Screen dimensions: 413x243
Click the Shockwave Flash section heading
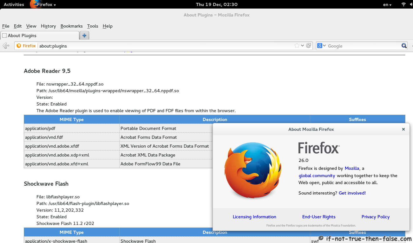tap(46, 184)
